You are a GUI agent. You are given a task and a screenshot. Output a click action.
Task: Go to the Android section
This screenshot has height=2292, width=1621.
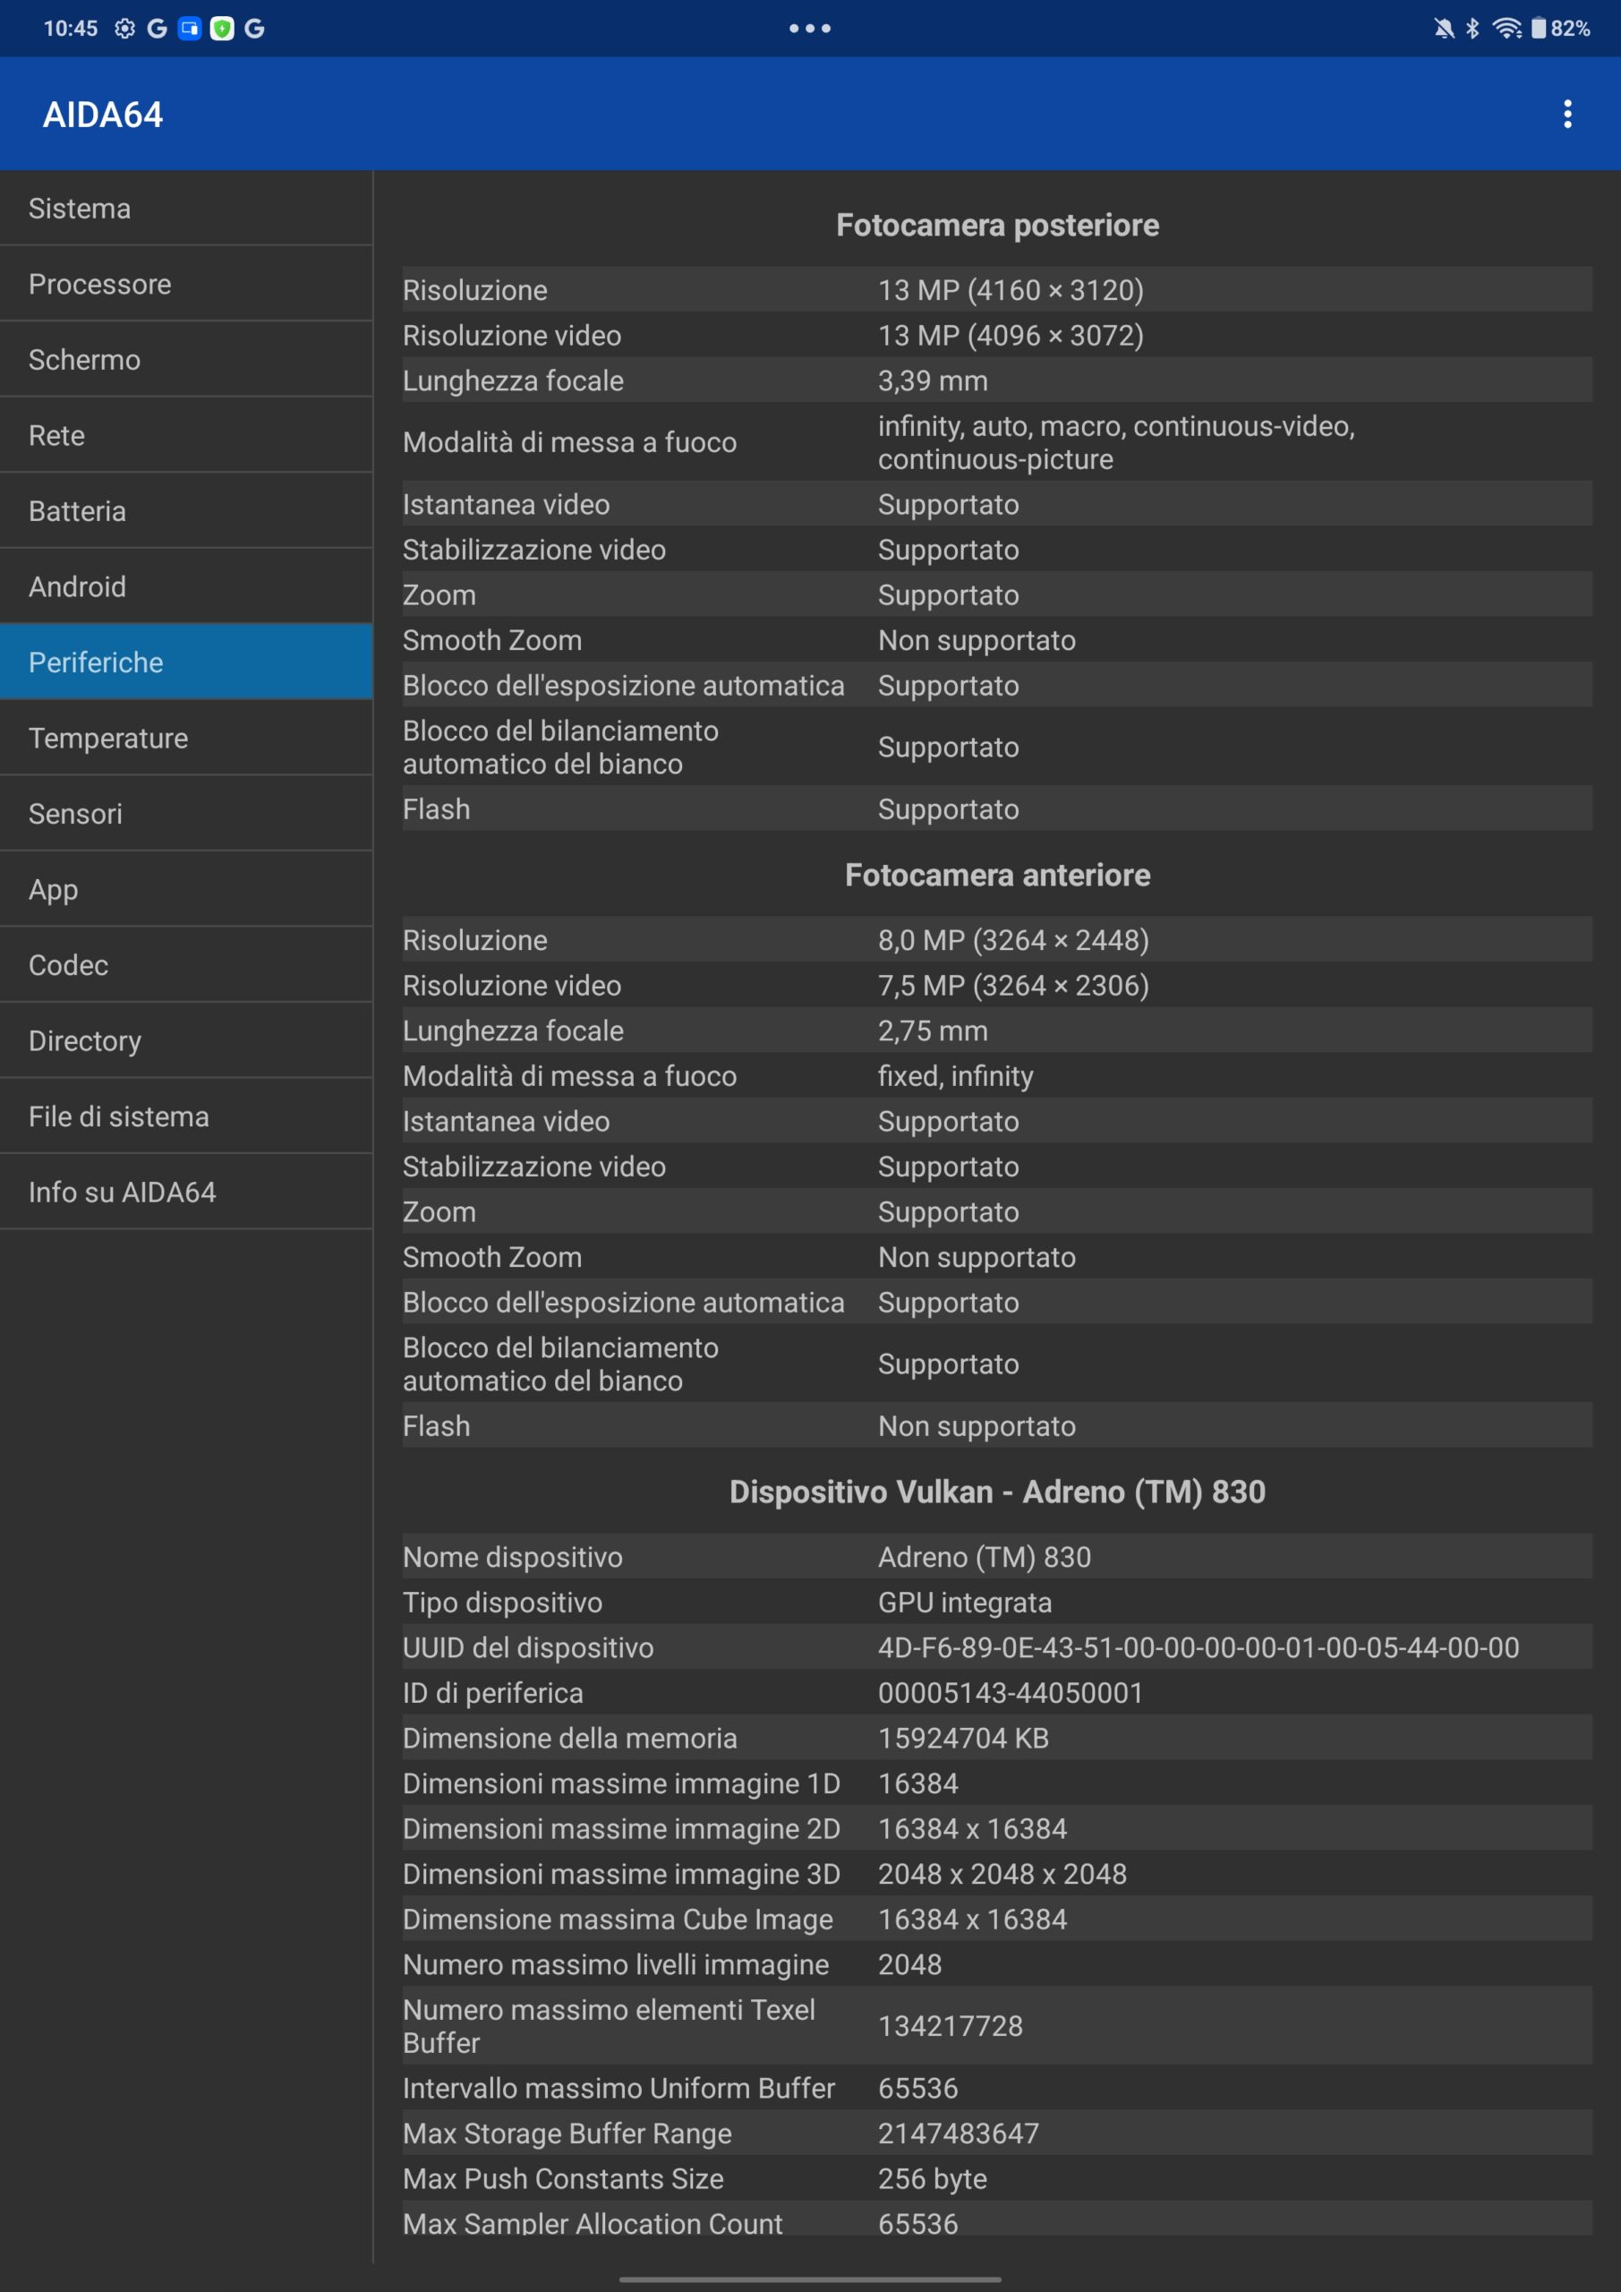click(x=185, y=586)
